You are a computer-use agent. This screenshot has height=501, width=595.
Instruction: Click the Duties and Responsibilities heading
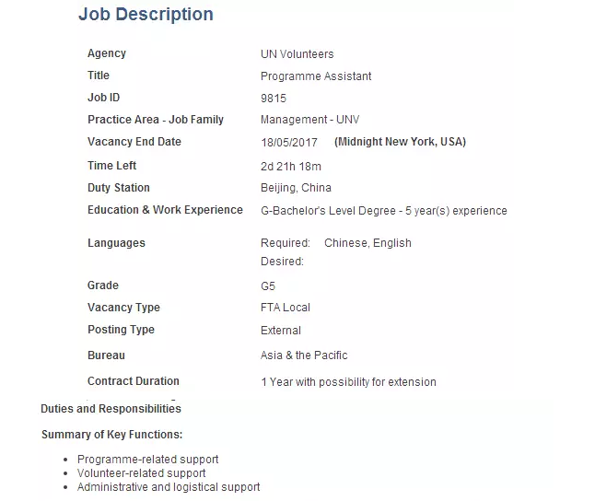click(111, 409)
